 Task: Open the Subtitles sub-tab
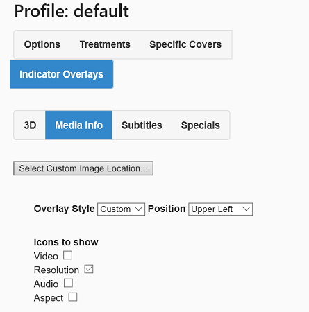(x=142, y=125)
